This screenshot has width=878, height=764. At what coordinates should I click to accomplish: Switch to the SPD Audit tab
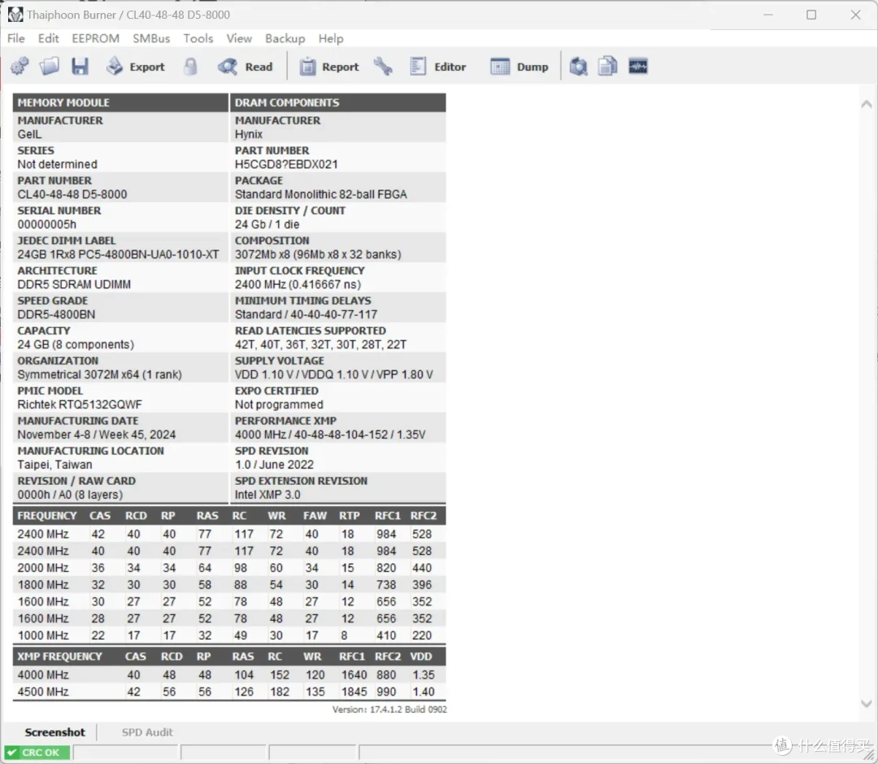coord(147,732)
